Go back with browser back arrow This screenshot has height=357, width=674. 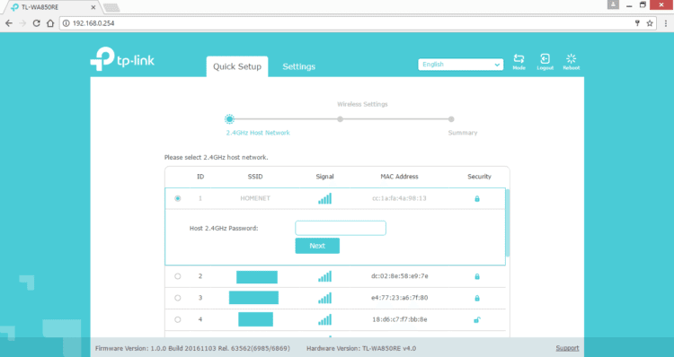[9, 23]
